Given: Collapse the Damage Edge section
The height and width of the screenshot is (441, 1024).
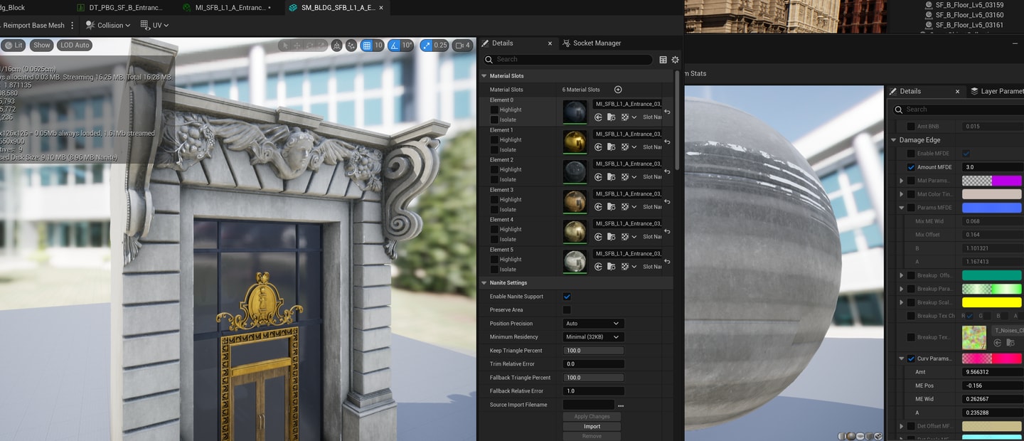Looking at the screenshot, I should [894, 140].
